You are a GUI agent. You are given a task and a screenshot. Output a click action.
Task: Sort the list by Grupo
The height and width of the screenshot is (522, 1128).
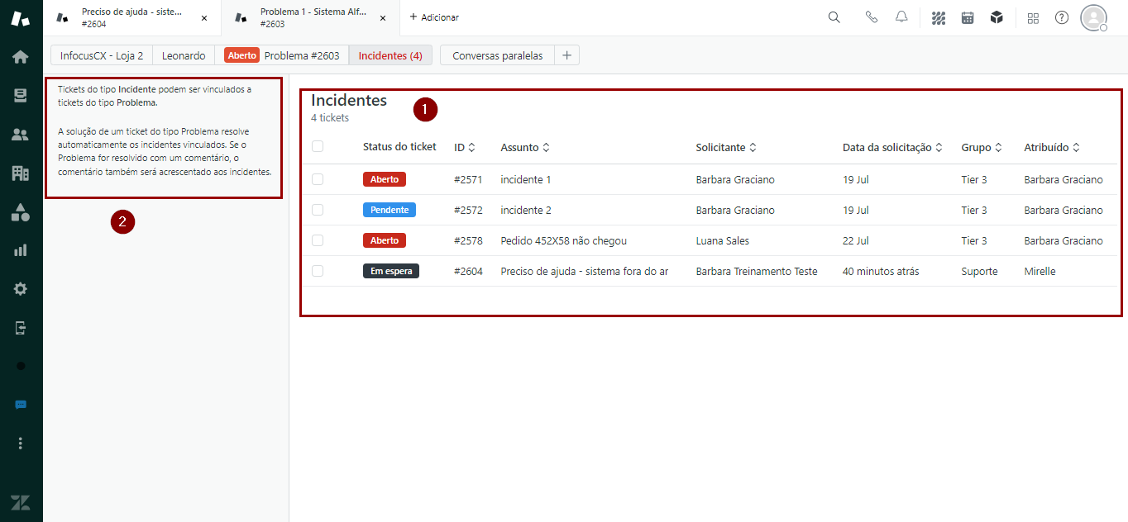point(981,148)
